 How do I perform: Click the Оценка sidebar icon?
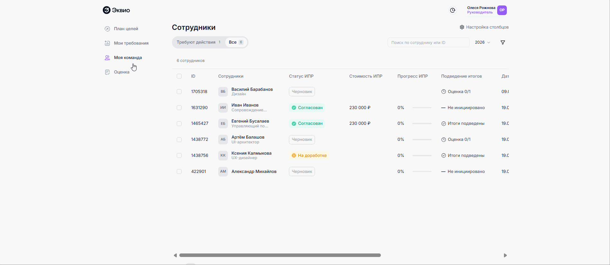pos(107,72)
